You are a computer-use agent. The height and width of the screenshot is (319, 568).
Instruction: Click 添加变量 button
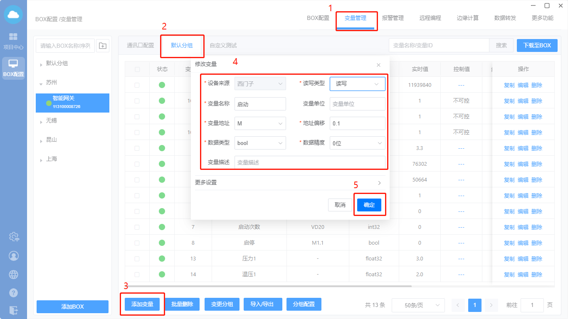(142, 304)
